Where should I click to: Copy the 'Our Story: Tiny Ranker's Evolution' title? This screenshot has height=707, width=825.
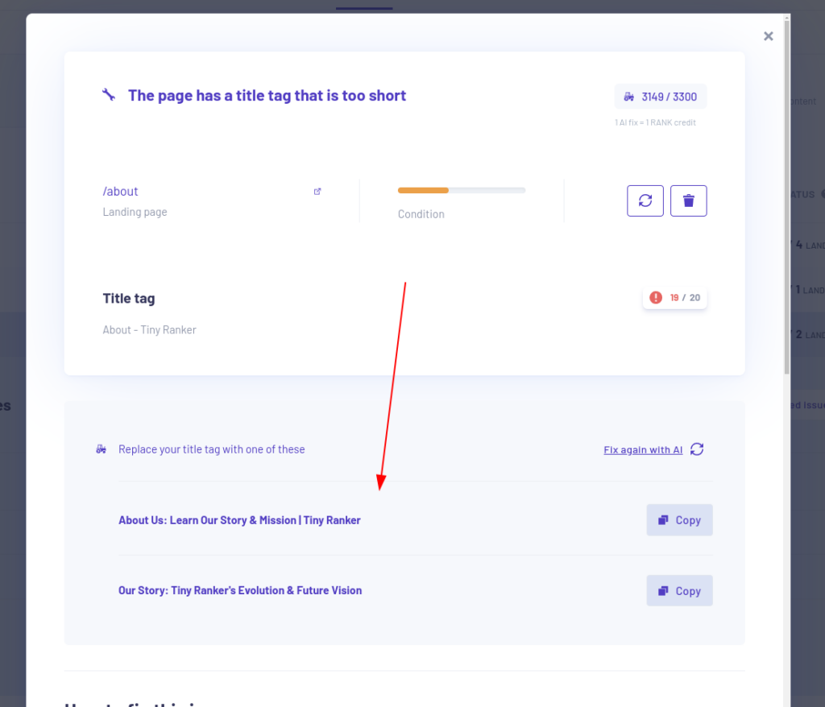pyautogui.click(x=679, y=591)
